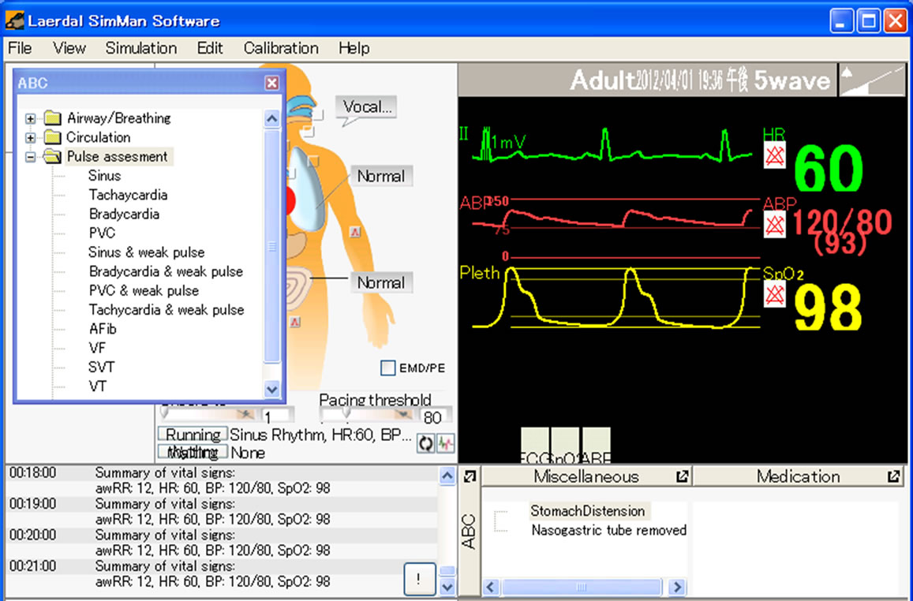
Task: Expand the Airway/Breathing tree node
Action: pyautogui.click(x=30, y=118)
